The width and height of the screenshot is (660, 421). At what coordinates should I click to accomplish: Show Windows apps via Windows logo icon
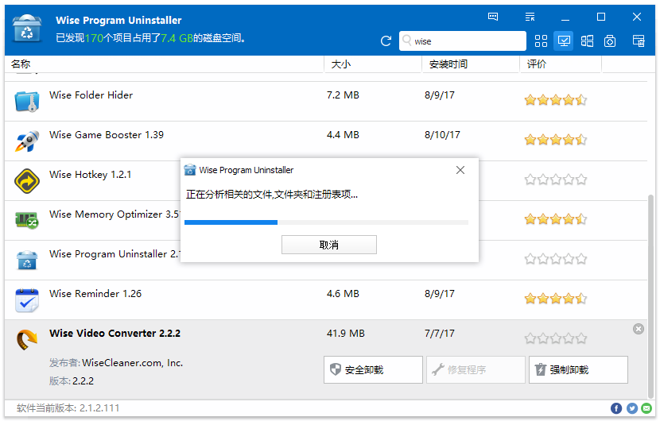(587, 41)
